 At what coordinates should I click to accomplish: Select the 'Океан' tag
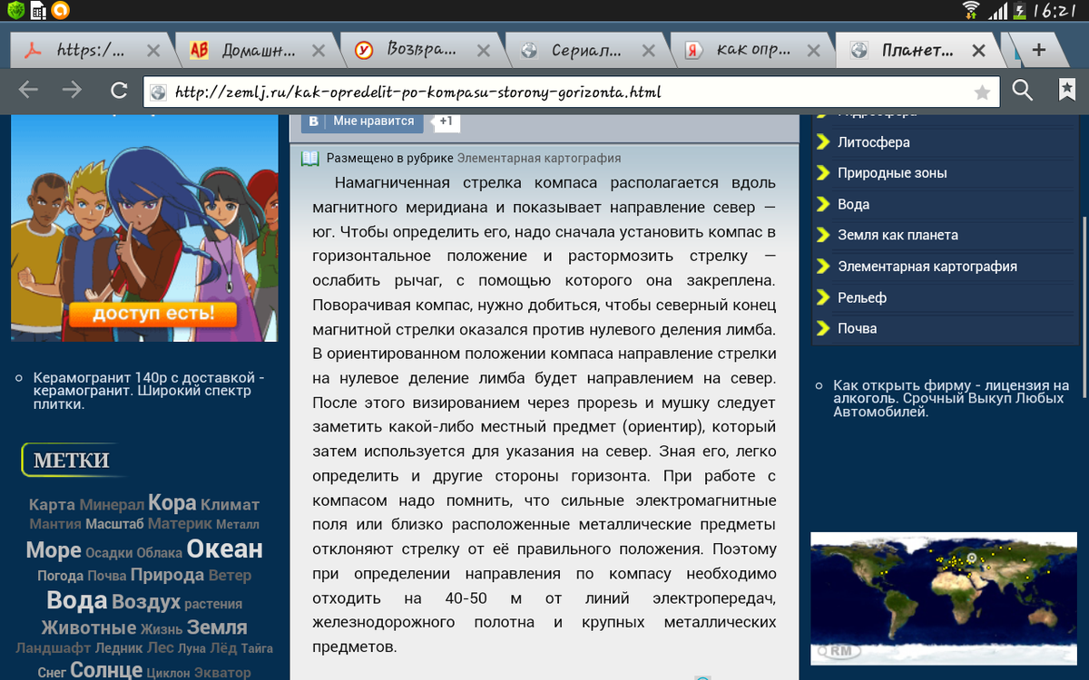(x=225, y=549)
